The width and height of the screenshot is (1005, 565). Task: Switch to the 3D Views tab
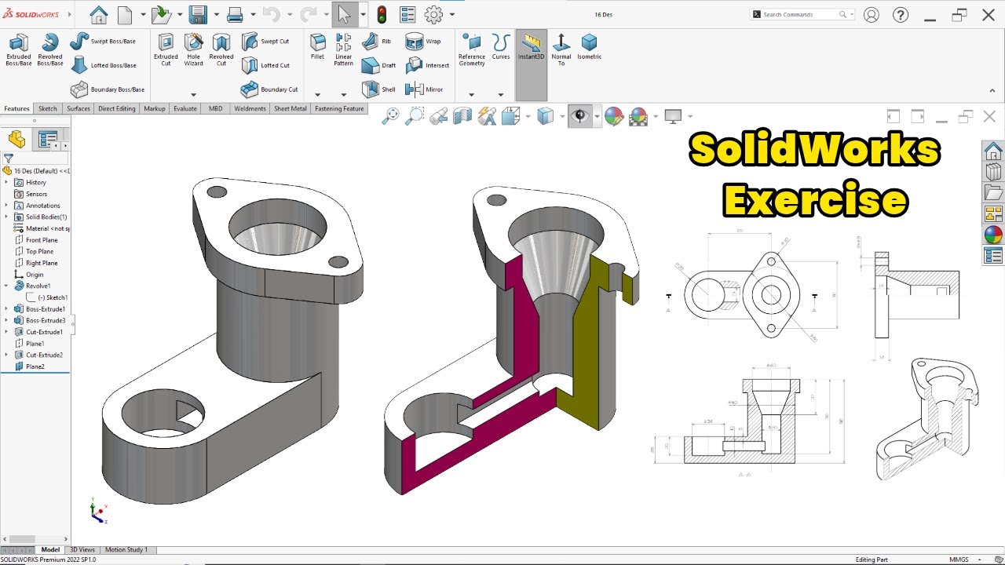point(82,550)
